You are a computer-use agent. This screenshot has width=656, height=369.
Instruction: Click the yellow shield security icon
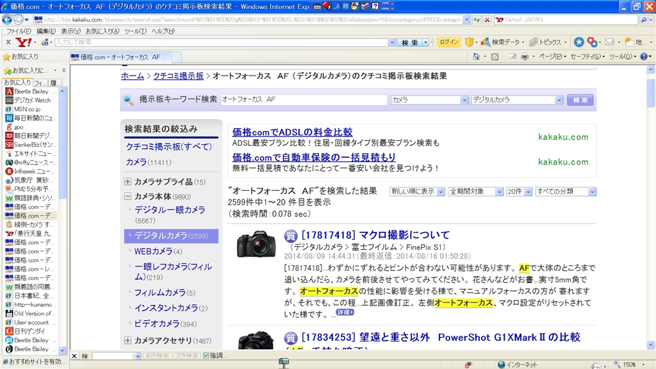pos(470,42)
